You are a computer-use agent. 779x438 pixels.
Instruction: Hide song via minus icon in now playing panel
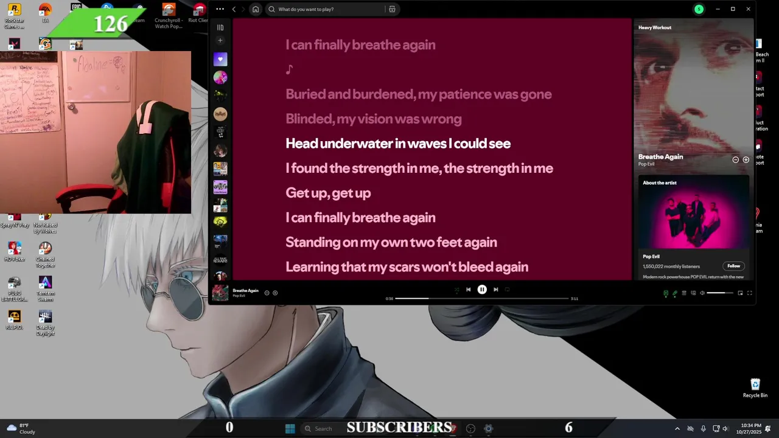pos(735,159)
